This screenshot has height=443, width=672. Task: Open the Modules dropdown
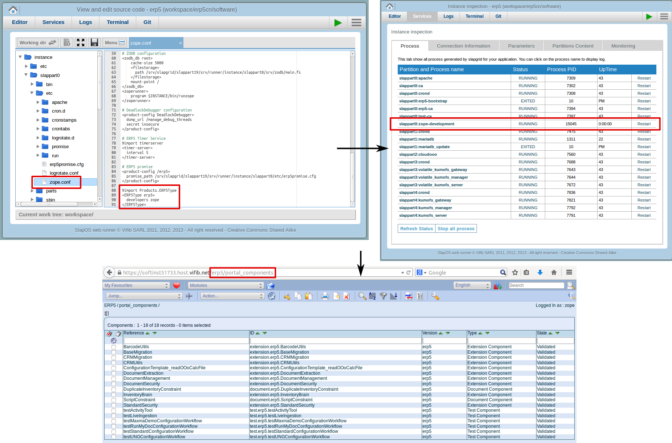tap(226, 285)
